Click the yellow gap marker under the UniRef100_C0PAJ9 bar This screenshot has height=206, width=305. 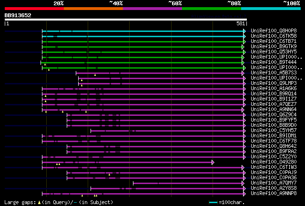point(109,175)
